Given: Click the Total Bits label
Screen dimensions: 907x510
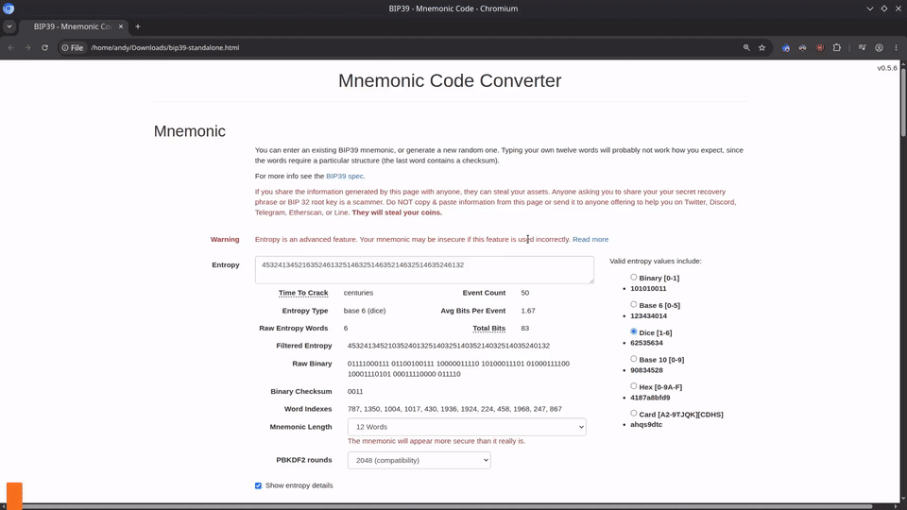Looking at the screenshot, I should point(488,329).
